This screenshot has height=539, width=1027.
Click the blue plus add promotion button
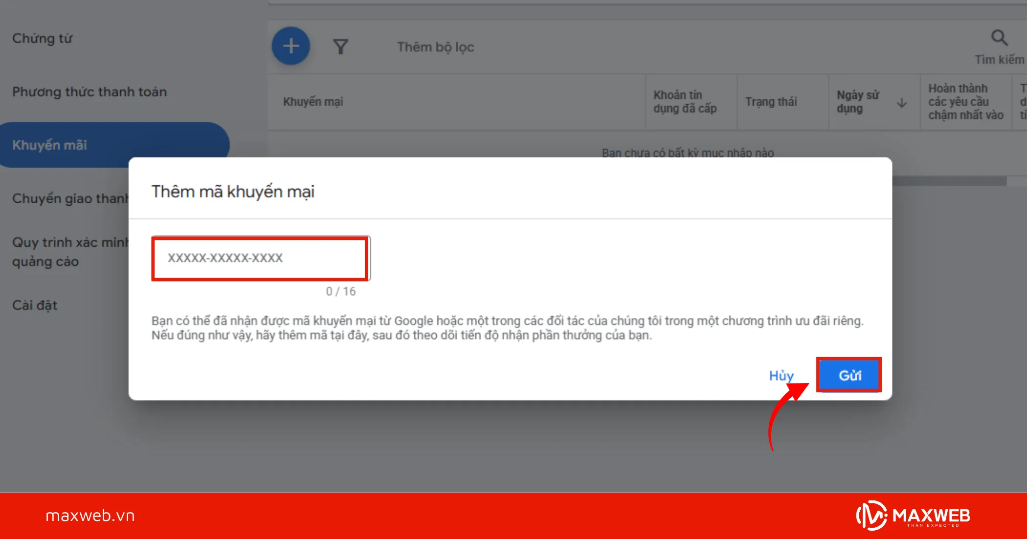pyautogui.click(x=291, y=46)
